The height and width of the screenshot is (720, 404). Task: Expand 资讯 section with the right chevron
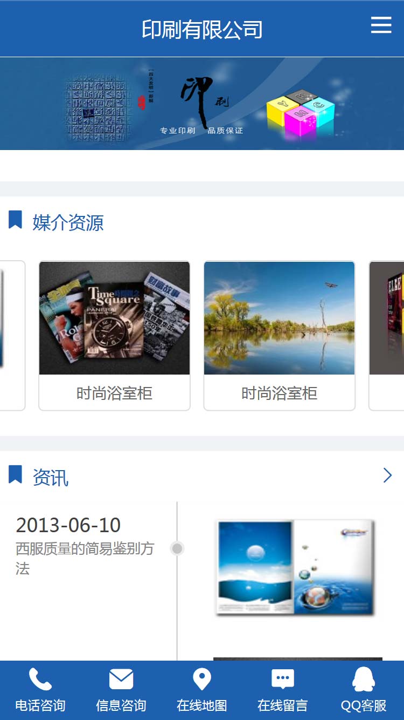pos(387,475)
